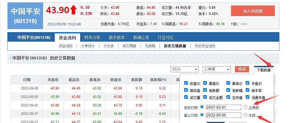Click the 最低价 column header
This screenshot has height=123, width=293.
point(95,80)
